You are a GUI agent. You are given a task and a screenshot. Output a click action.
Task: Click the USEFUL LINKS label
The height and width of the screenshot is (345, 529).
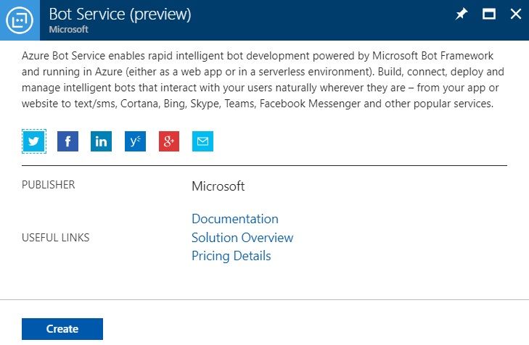[x=56, y=238]
